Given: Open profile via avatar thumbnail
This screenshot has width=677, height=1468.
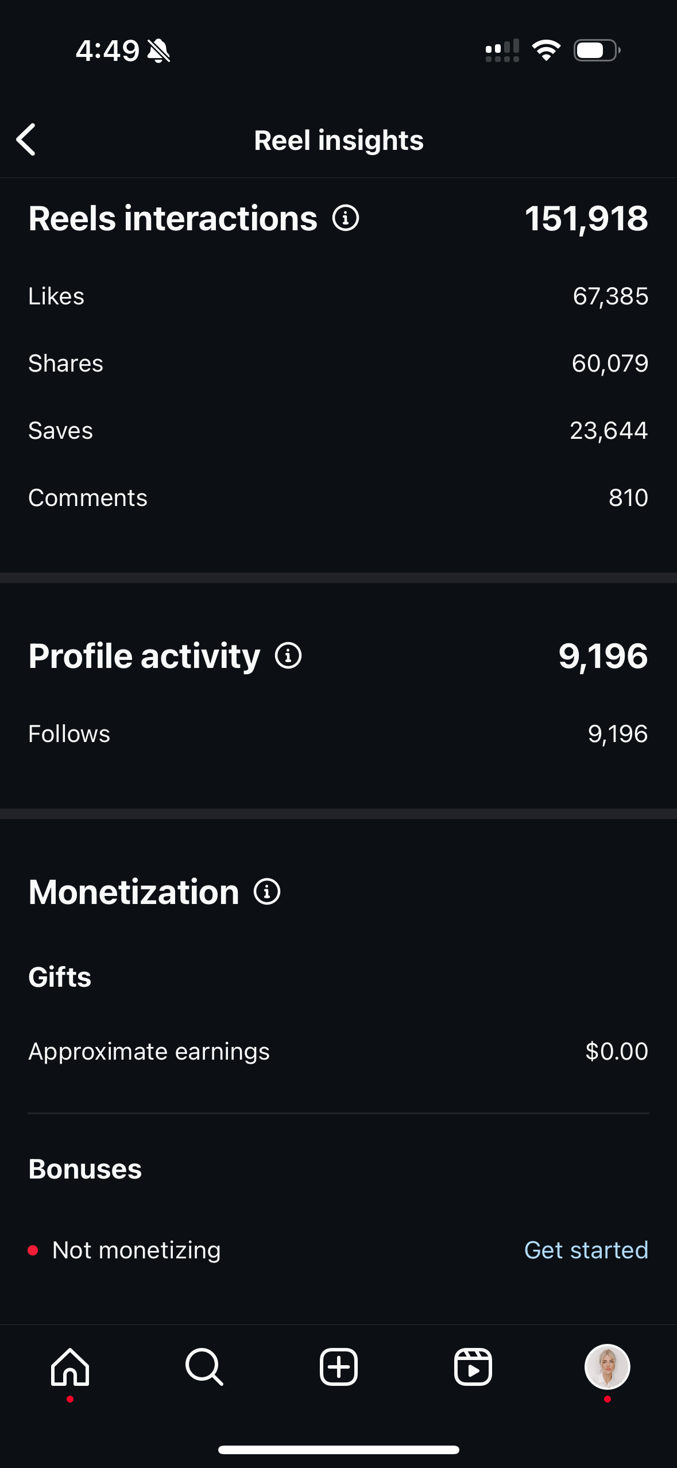Looking at the screenshot, I should pyautogui.click(x=607, y=1367).
